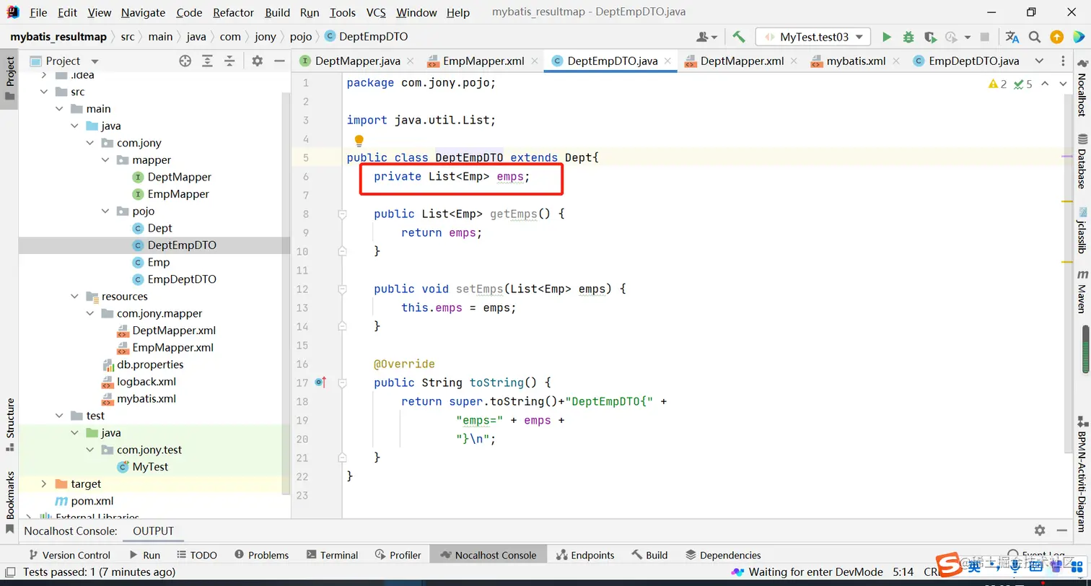This screenshot has width=1091, height=586.
Task: Open the Terminal tool window
Action: pos(332,555)
